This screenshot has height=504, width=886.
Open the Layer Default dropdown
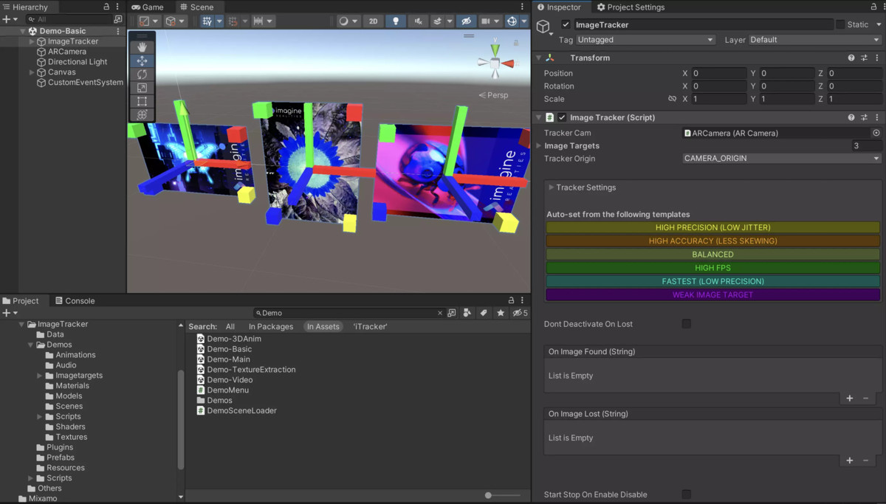pos(814,40)
